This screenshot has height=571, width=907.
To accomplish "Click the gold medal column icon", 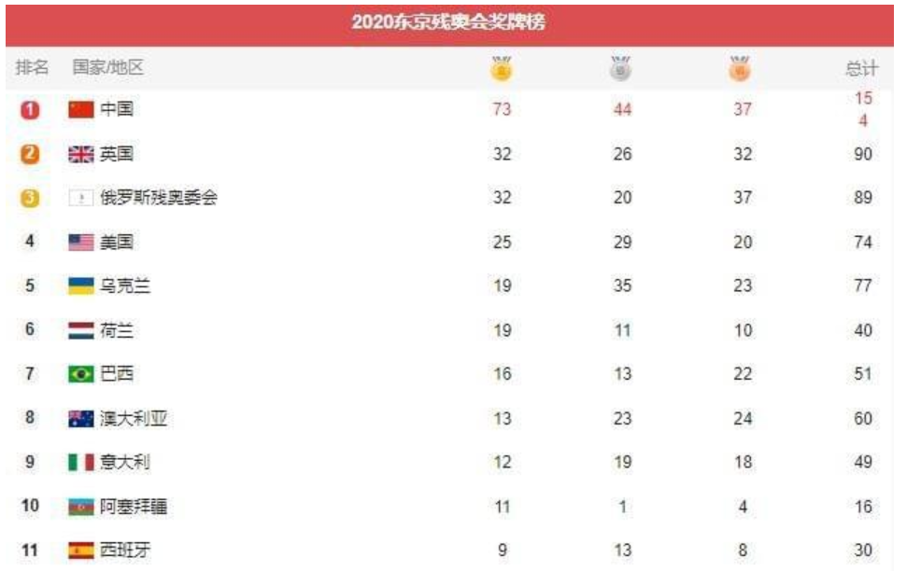I will point(502,69).
